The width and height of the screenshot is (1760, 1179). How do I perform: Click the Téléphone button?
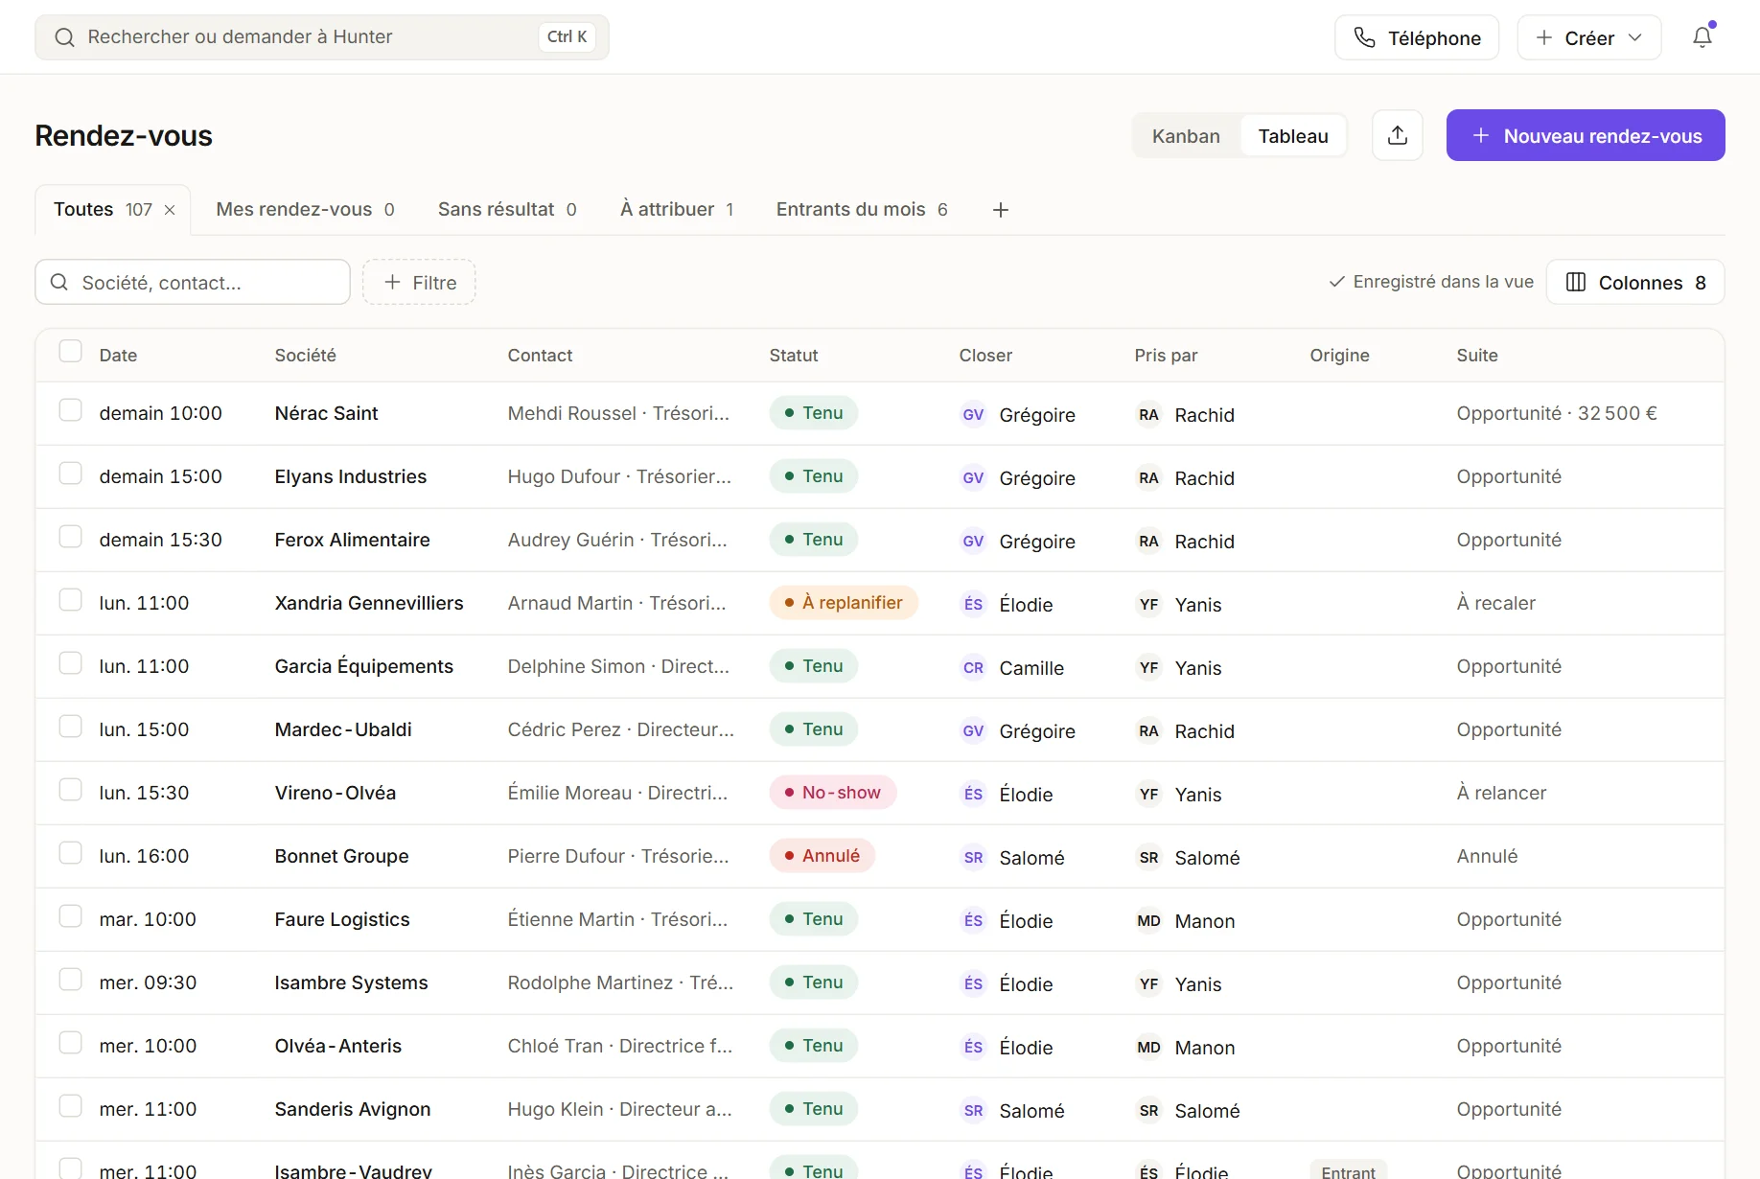pos(1417,37)
